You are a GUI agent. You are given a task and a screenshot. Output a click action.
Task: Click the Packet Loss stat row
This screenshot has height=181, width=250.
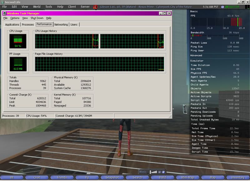click(215, 43)
